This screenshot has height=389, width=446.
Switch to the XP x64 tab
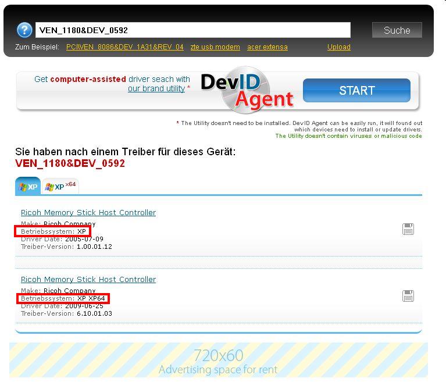pyautogui.click(x=60, y=187)
